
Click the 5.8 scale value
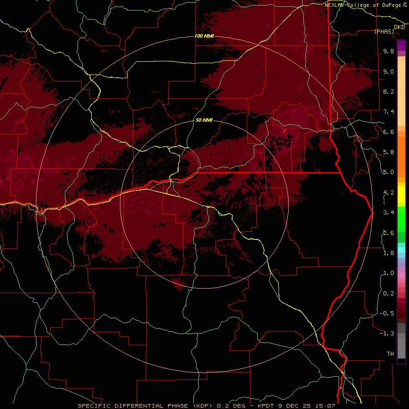point(389,152)
